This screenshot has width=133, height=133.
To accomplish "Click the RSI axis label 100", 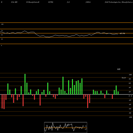I will [2, 24].
